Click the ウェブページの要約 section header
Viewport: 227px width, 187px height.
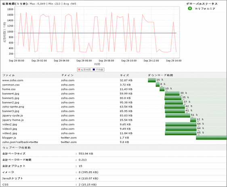[x=17, y=148]
